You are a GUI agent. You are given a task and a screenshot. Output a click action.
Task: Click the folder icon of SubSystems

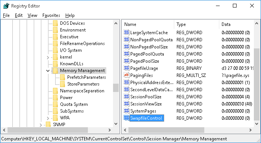tap(55, 111)
